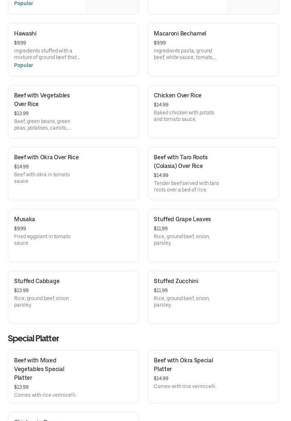View Beef with Vegetables Over Rice details
Image resolution: width=291 pixels, height=421 pixels.
pos(73,111)
